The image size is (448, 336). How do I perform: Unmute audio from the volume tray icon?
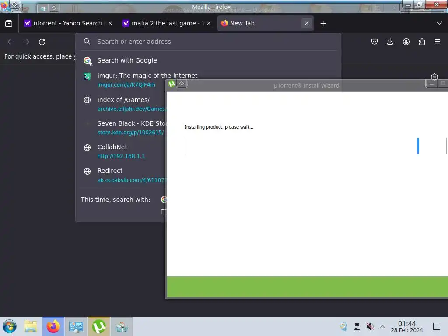click(370, 326)
